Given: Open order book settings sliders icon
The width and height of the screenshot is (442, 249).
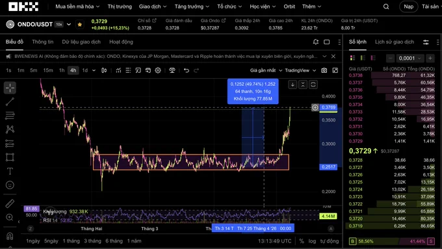Looking at the screenshot, I should (426, 42).
